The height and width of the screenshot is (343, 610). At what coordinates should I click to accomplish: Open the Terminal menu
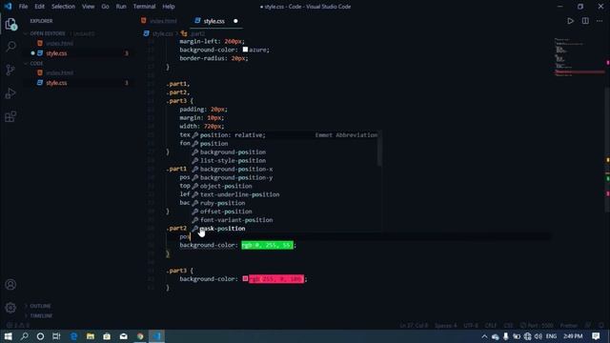(144, 7)
